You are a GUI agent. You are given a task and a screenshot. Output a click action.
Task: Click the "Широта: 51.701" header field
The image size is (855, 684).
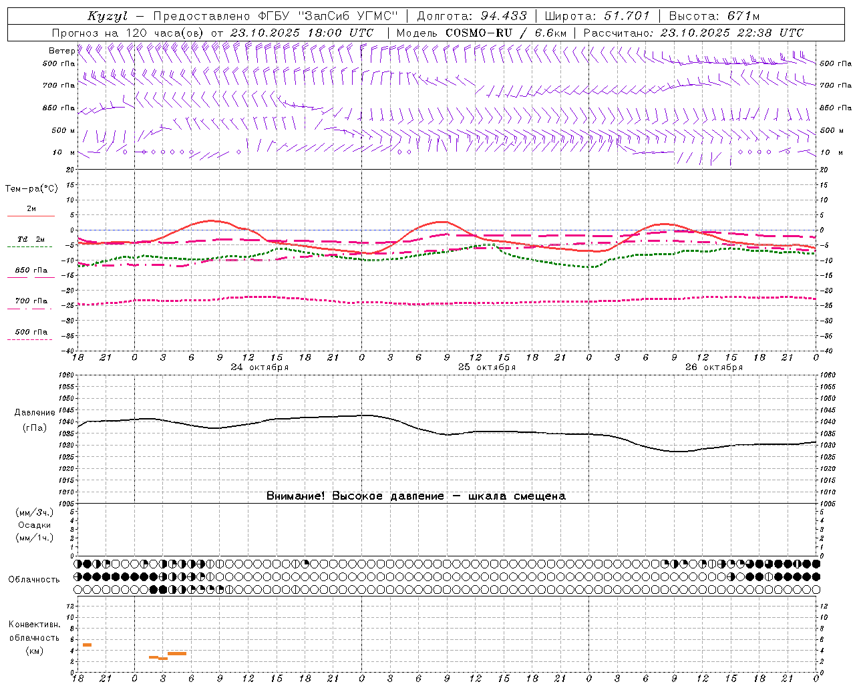[596, 16]
